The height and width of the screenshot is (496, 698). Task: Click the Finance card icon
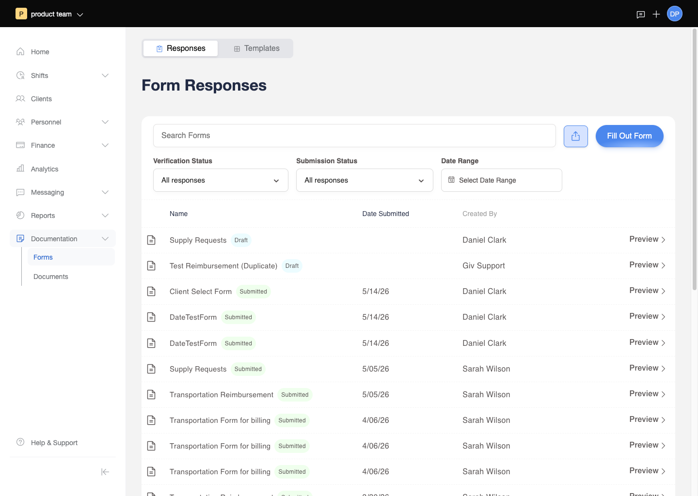(x=20, y=145)
